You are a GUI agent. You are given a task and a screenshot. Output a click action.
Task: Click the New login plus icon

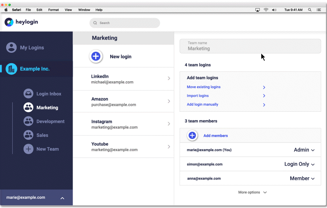click(96, 57)
